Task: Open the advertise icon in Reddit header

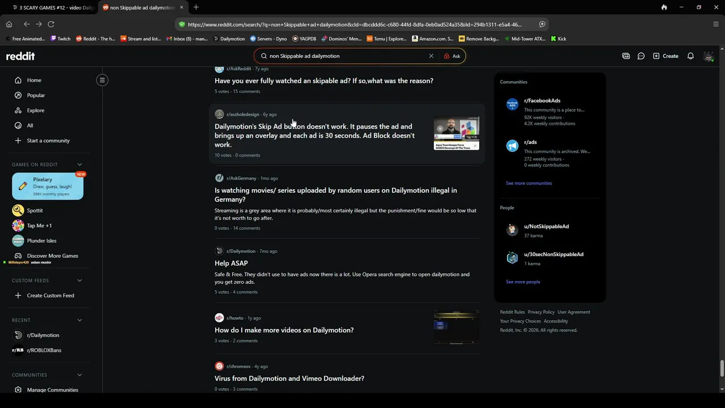Action: pyautogui.click(x=626, y=56)
